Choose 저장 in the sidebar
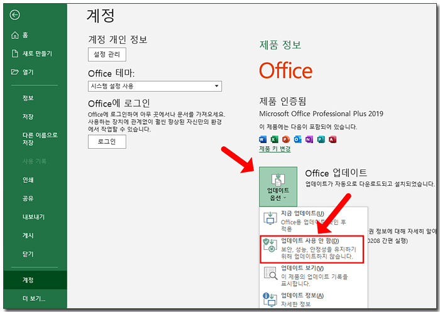440x312 pixels. pyautogui.click(x=35, y=117)
